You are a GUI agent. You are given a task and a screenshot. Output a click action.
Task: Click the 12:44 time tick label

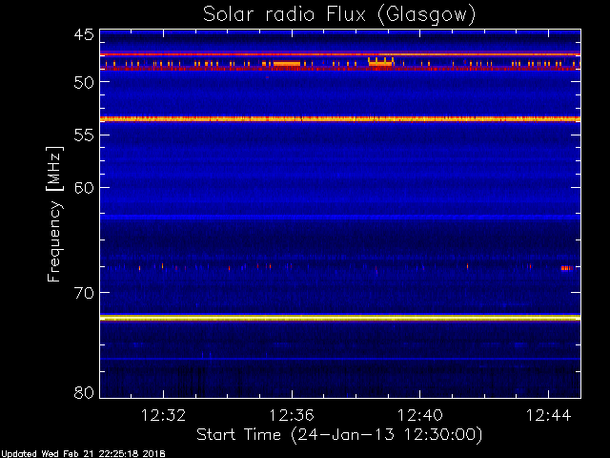click(x=549, y=415)
